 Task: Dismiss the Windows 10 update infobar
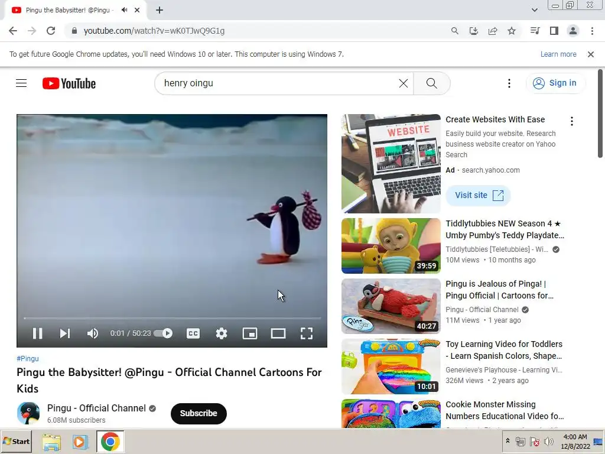tap(591, 54)
